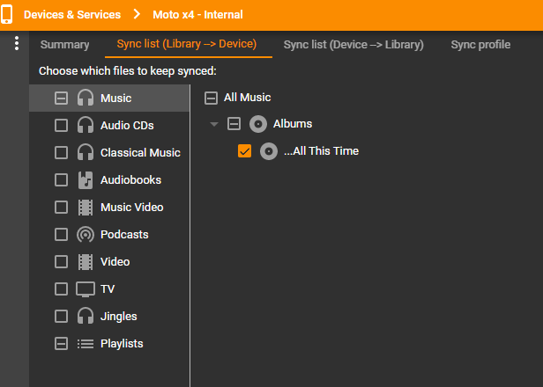Image resolution: width=543 pixels, height=387 pixels.
Task: Click the Music Video film icon
Action: point(86,208)
